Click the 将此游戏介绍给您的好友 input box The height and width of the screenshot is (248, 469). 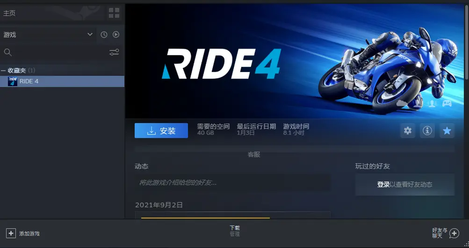tap(233, 182)
